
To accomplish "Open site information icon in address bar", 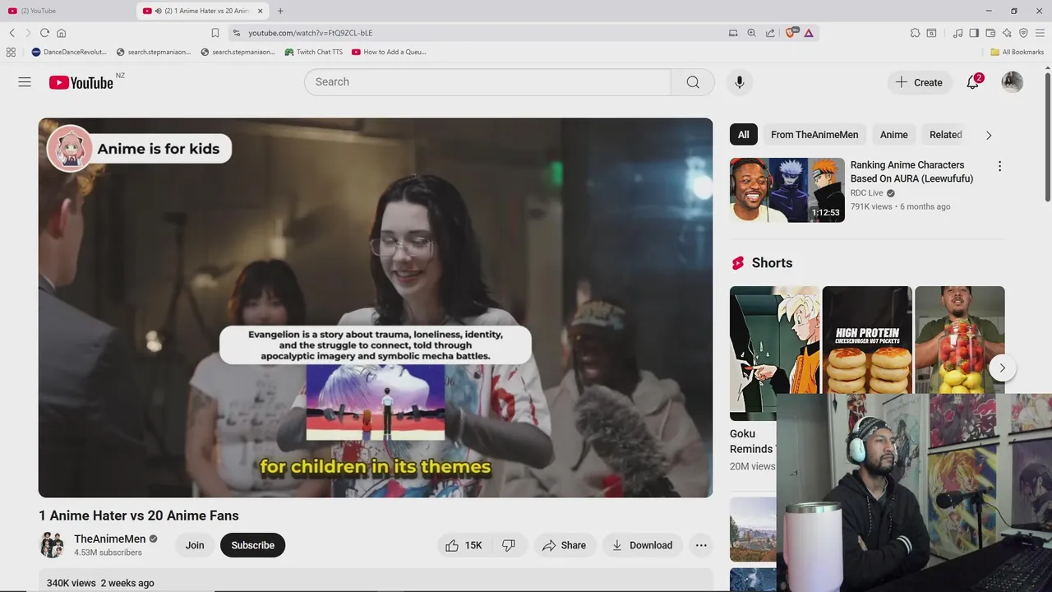I will (x=237, y=33).
